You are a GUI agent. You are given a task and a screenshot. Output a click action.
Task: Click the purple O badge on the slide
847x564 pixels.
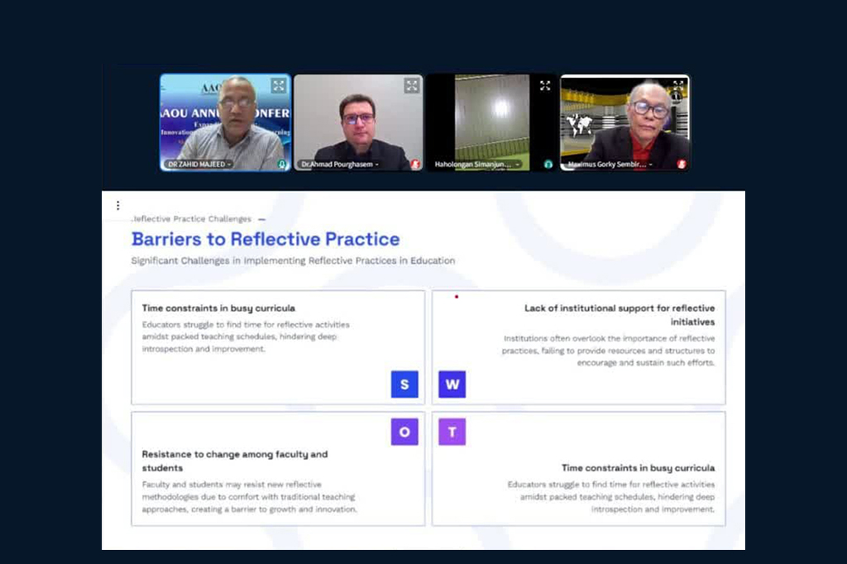[x=404, y=432]
